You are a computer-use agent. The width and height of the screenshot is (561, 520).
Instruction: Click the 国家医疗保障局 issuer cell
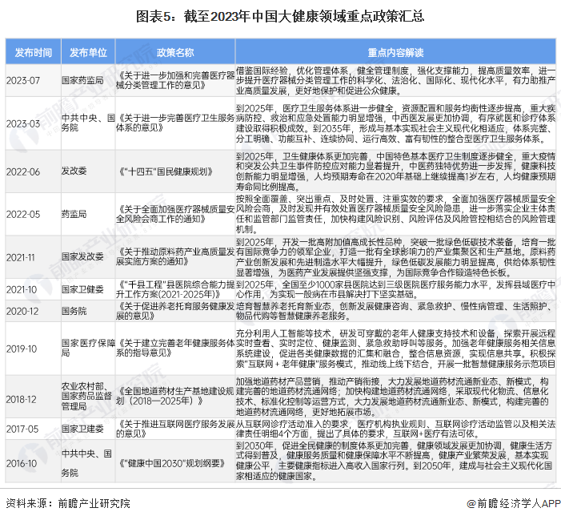pyautogui.click(x=88, y=348)
